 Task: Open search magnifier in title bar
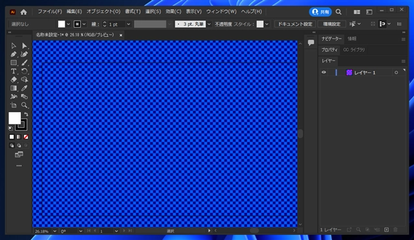338,12
